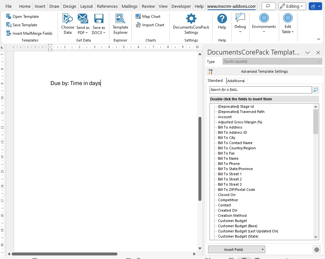The height and width of the screenshot is (259, 325).
Task: Open the Choose Data tool
Action: (x=68, y=24)
